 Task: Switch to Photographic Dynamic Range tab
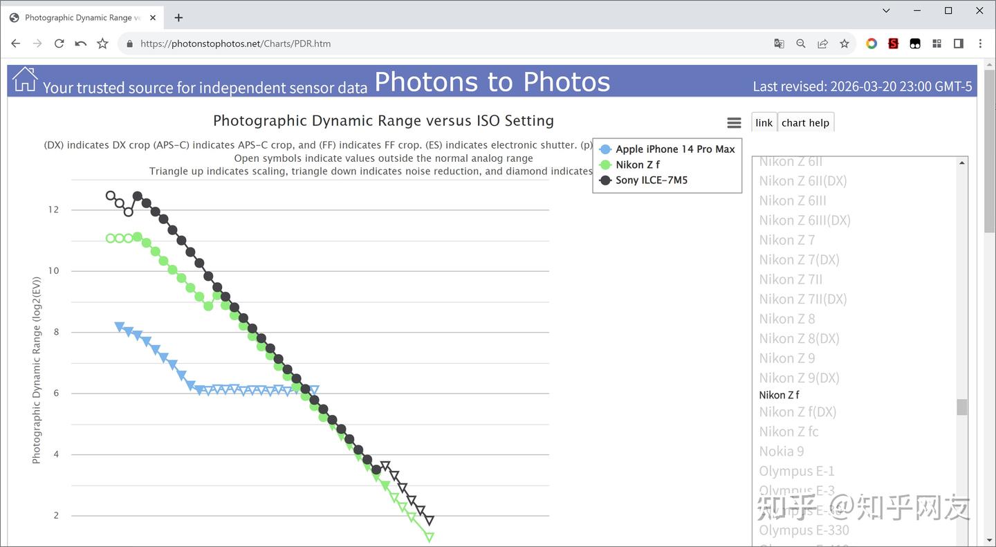[x=82, y=17]
